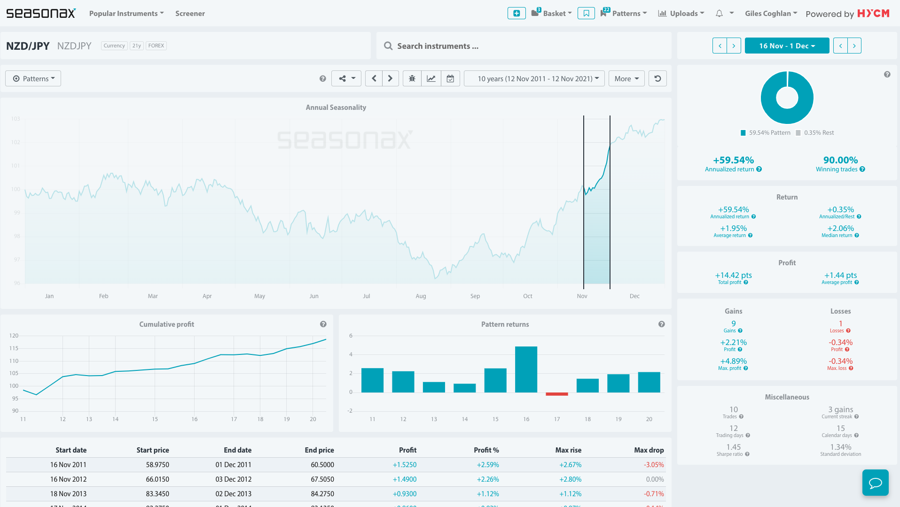The height and width of the screenshot is (507, 900).
Task: Expand the More dropdown
Action: 626,78
